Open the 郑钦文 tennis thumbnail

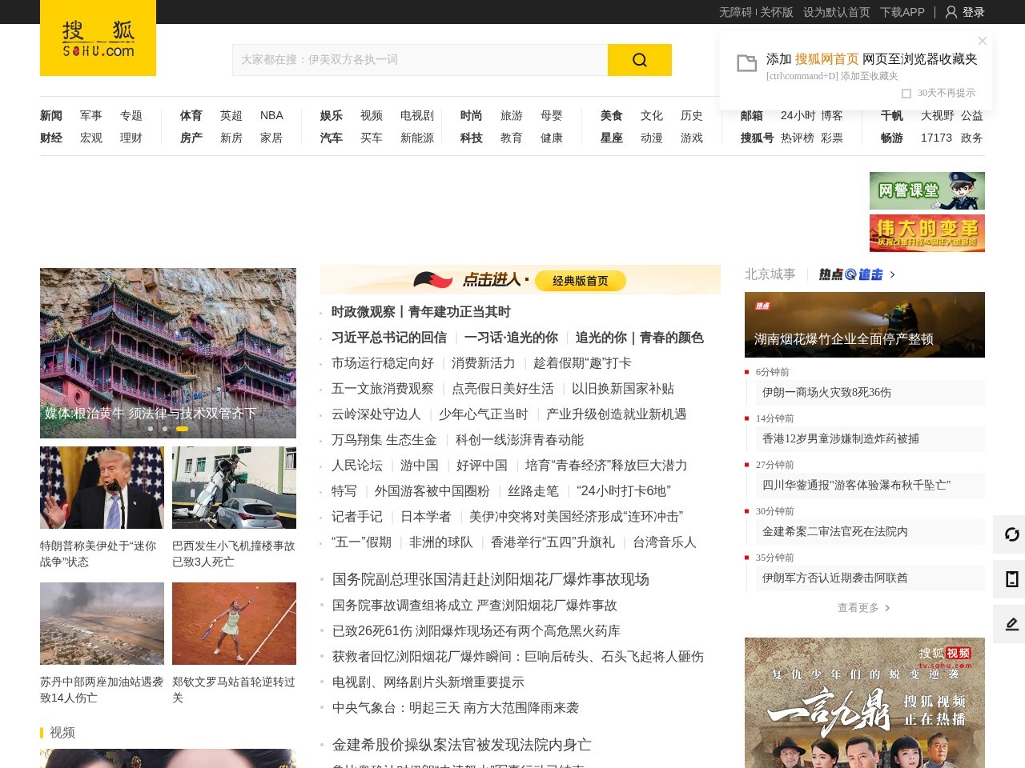[234, 623]
